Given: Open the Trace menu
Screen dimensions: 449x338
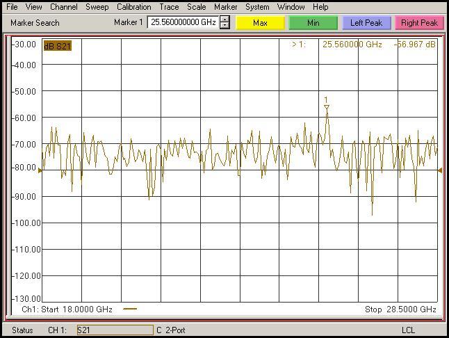Looking at the screenshot, I should 169,7.
